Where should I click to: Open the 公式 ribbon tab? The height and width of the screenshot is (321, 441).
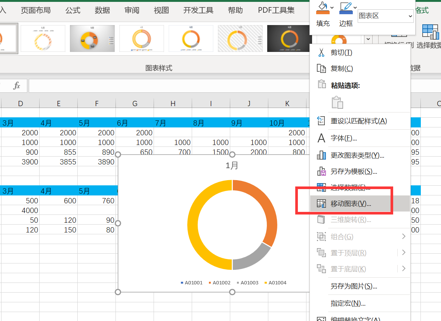(x=73, y=10)
